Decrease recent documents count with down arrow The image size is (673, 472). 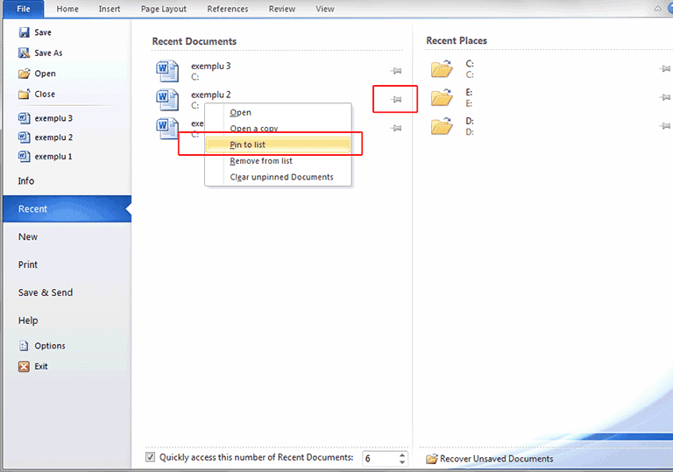[x=402, y=462]
